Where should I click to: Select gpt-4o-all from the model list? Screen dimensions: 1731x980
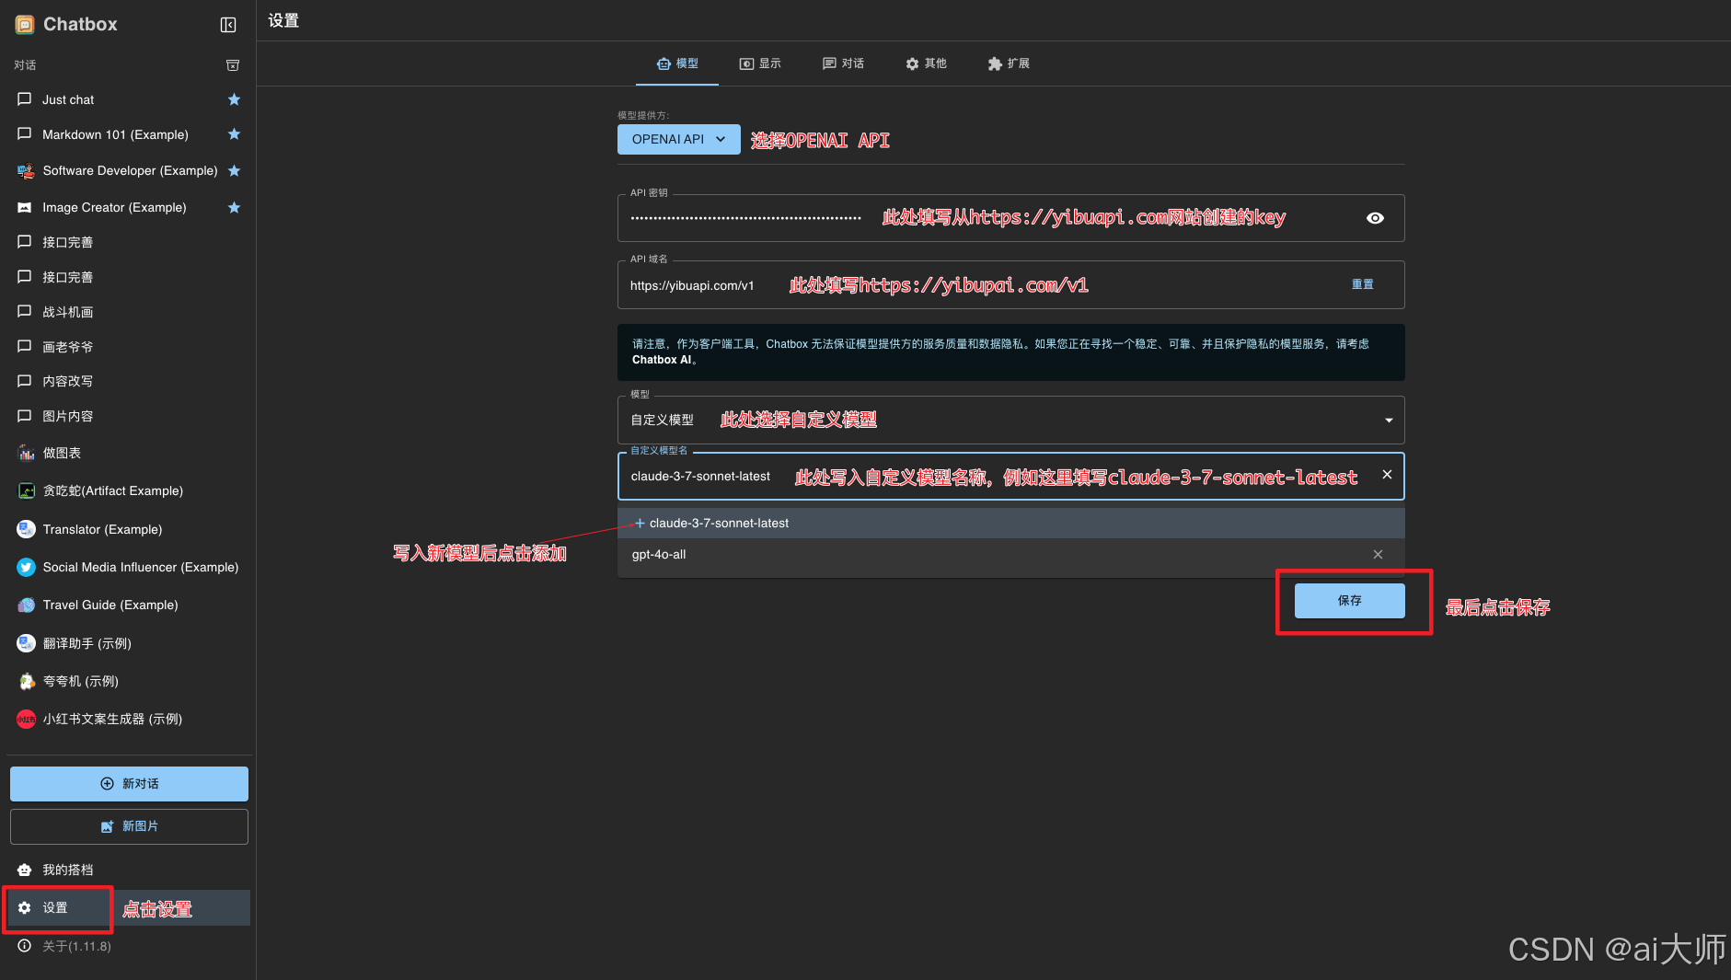pos(1011,554)
